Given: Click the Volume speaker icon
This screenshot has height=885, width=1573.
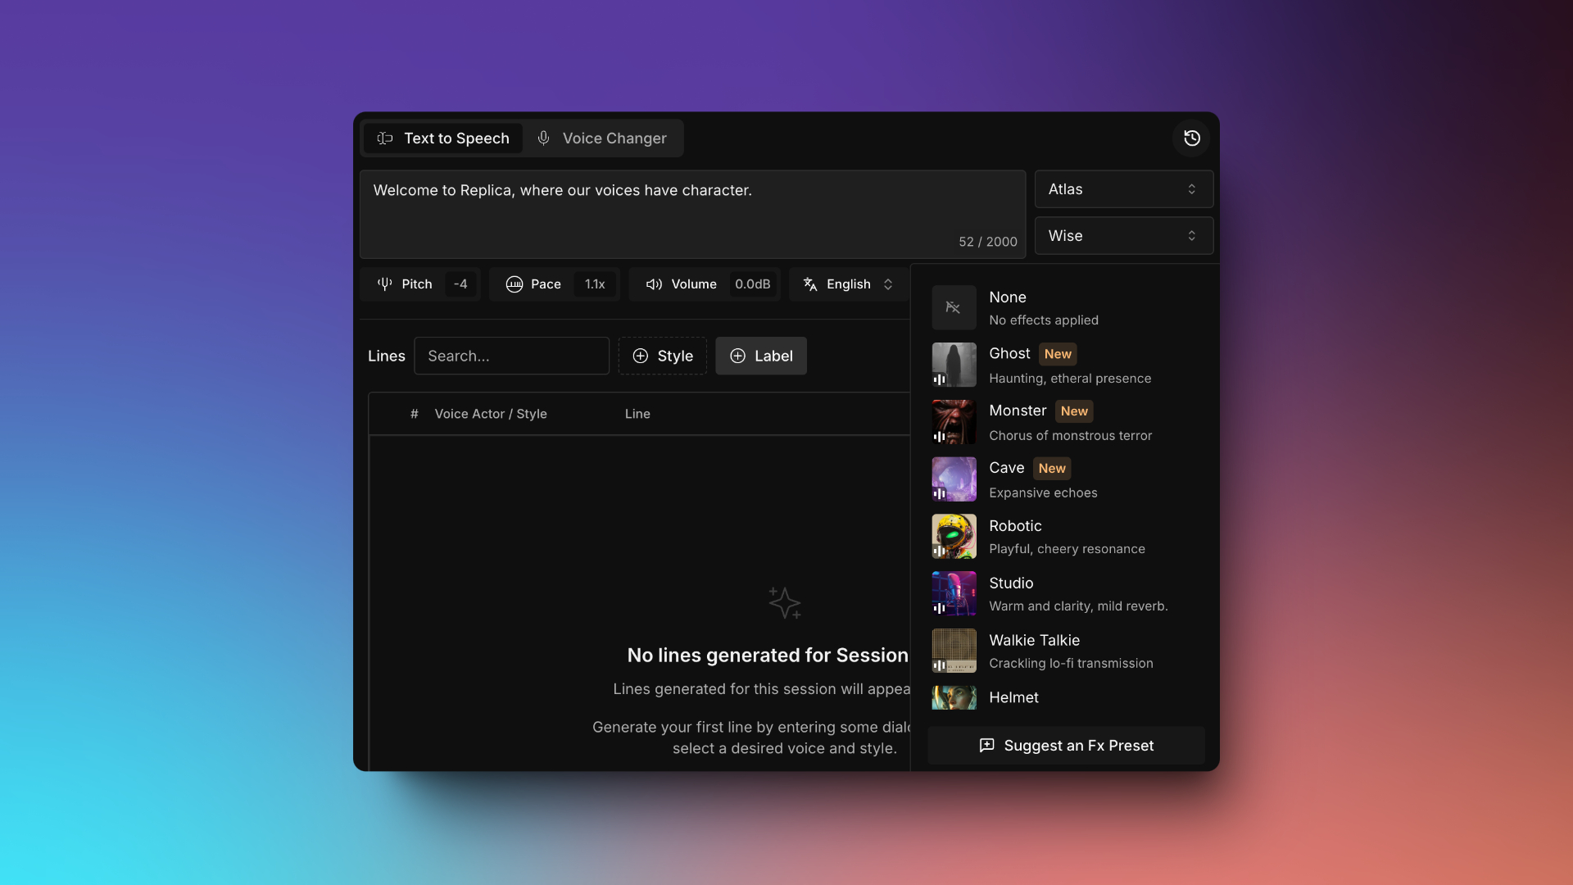Looking at the screenshot, I should (x=654, y=284).
